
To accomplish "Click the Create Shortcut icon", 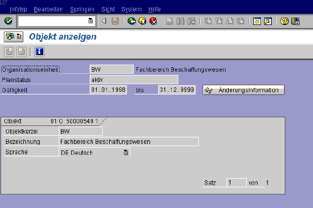I will [x=268, y=21].
